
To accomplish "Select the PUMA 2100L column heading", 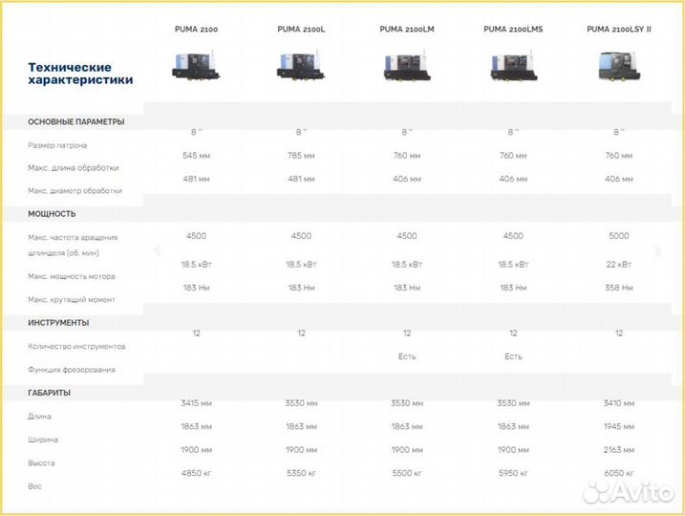I will tap(301, 30).
